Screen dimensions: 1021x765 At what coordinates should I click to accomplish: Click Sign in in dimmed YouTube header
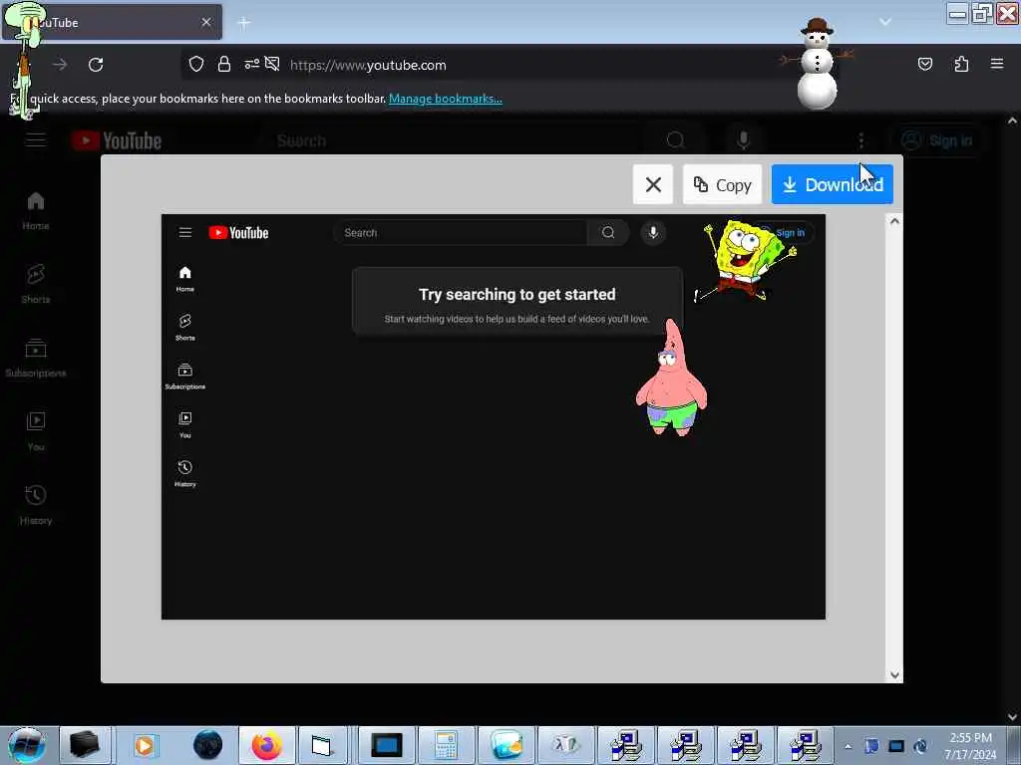tap(936, 140)
